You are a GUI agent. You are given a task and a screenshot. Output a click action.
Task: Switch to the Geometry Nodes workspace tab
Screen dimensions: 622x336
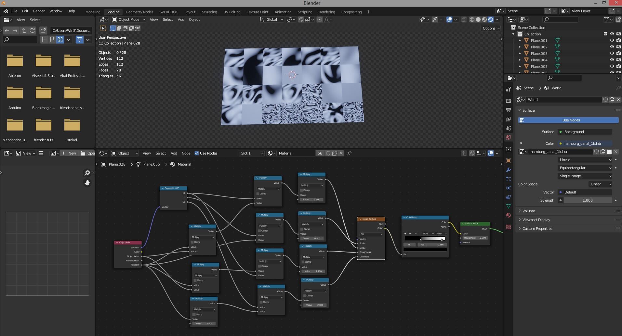(139, 12)
